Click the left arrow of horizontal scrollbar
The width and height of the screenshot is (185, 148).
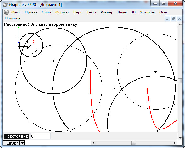[93, 143]
